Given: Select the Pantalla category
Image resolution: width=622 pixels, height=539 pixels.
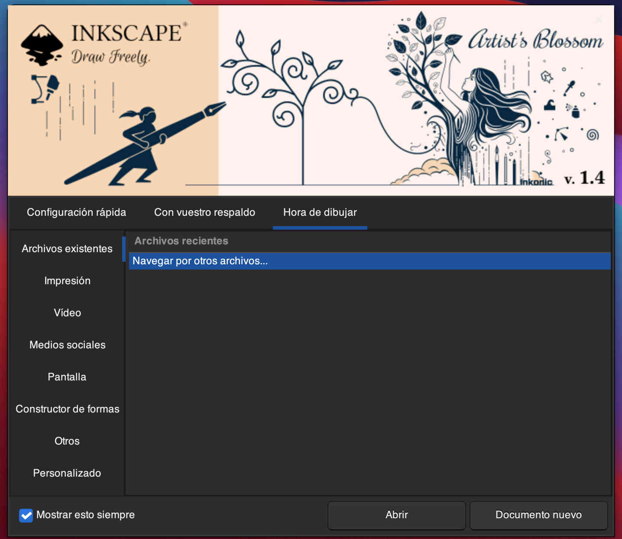Looking at the screenshot, I should [x=67, y=377].
